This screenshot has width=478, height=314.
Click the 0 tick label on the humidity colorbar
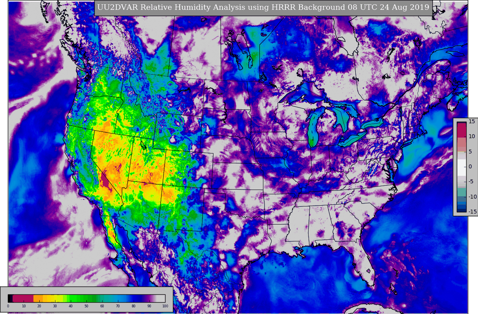coord(8,306)
